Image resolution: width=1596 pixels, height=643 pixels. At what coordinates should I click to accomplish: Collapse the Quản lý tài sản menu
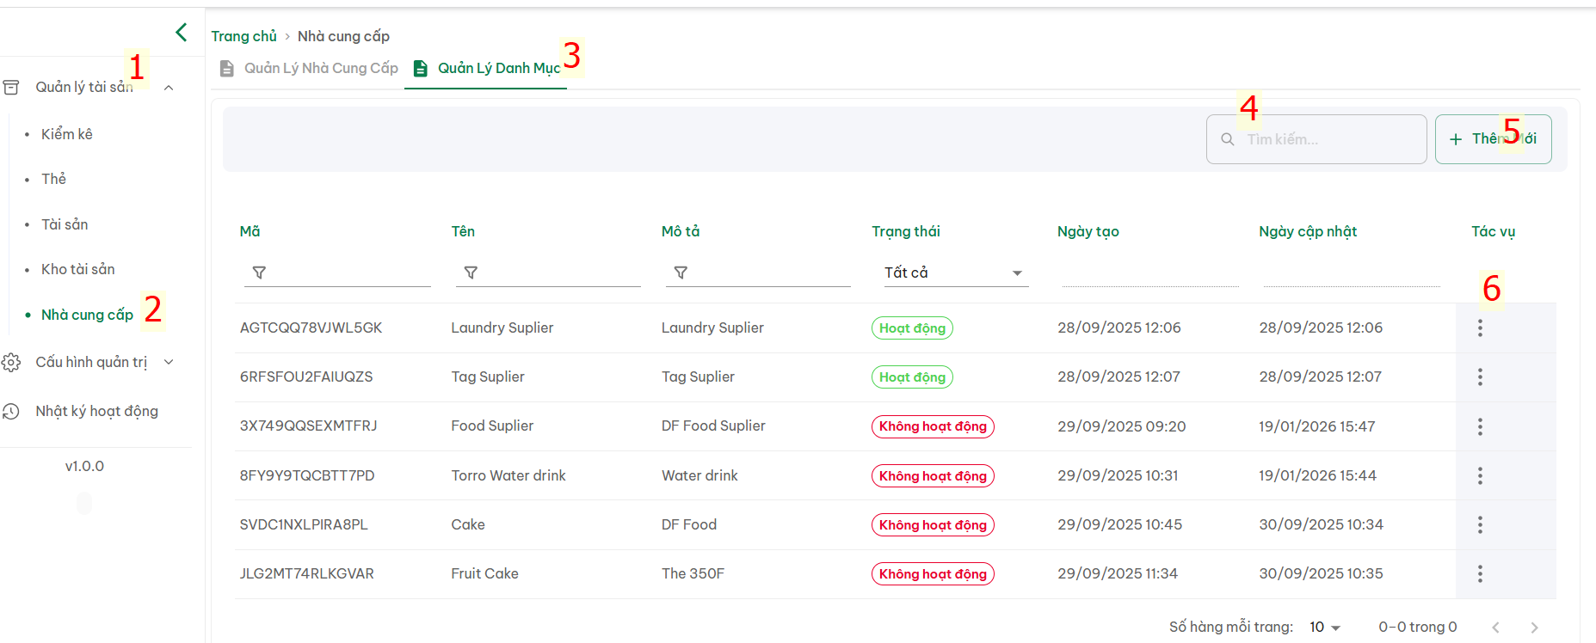[x=169, y=88]
